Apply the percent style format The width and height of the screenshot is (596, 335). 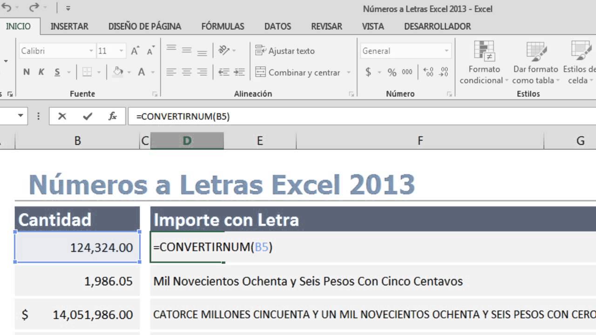392,72
